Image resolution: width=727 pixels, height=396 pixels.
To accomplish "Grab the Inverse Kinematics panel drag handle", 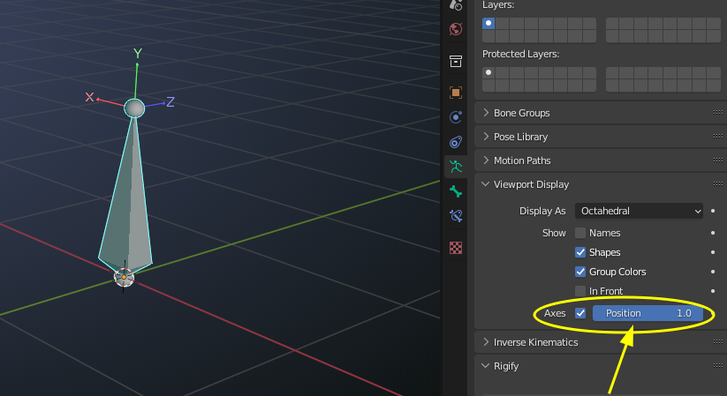I will point(718,342).
